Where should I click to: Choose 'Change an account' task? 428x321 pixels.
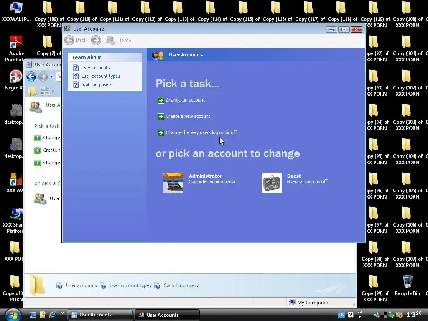point(185,100)
